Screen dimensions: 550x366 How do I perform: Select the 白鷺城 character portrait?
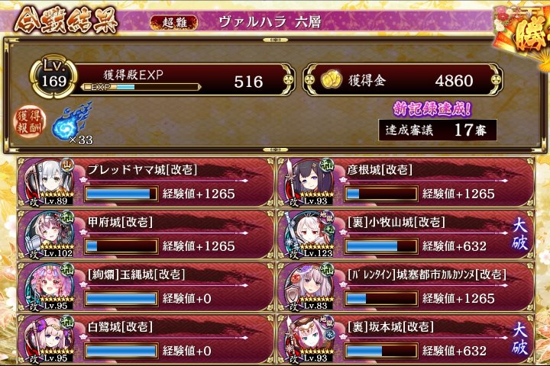[50, 339]
